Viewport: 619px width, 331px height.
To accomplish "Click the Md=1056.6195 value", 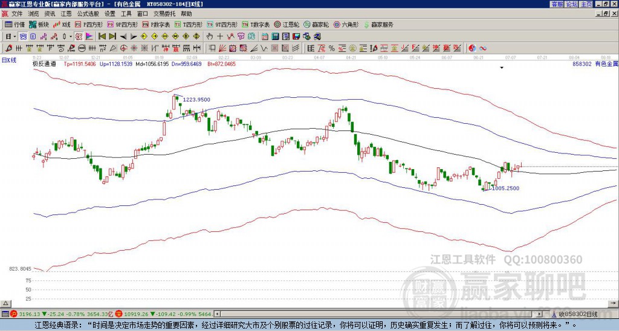I will (x=152, y=63).
